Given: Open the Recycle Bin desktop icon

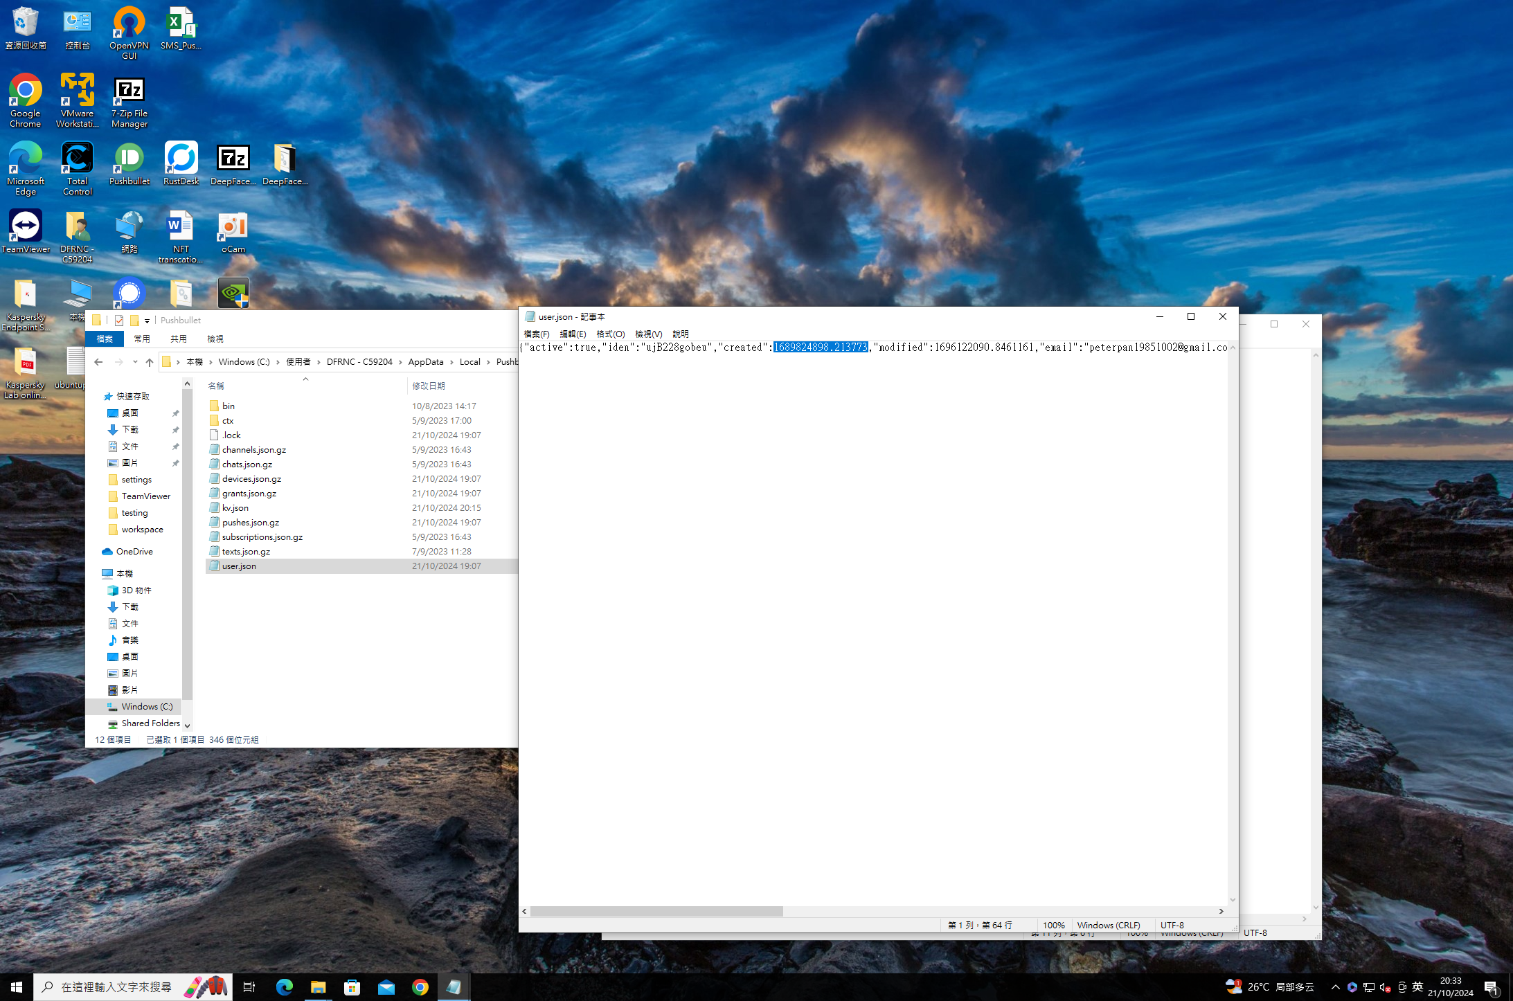Looking at the screenshot, I should click(x=26, y=28).
